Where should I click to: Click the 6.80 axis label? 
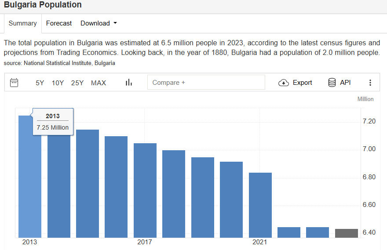369,177
